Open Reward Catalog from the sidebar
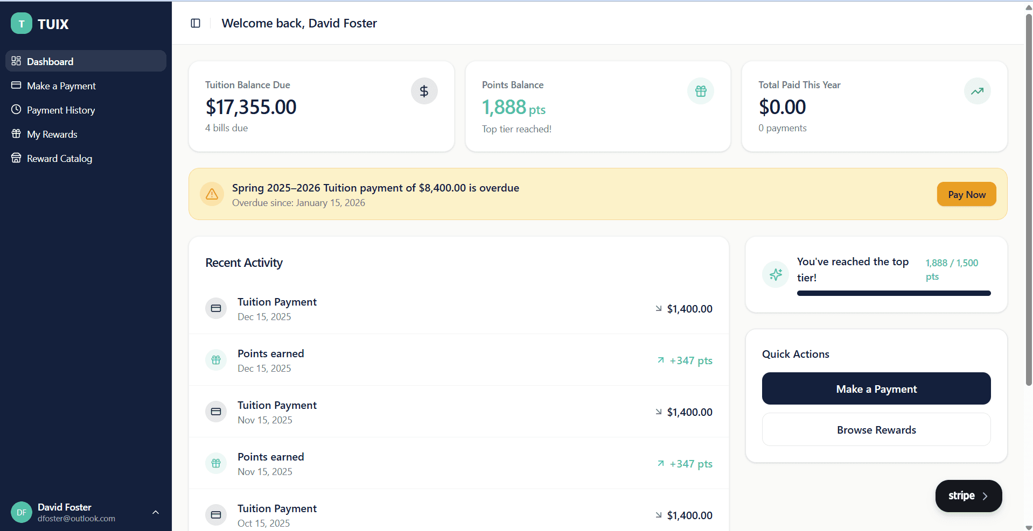 (x=59, y=158)
